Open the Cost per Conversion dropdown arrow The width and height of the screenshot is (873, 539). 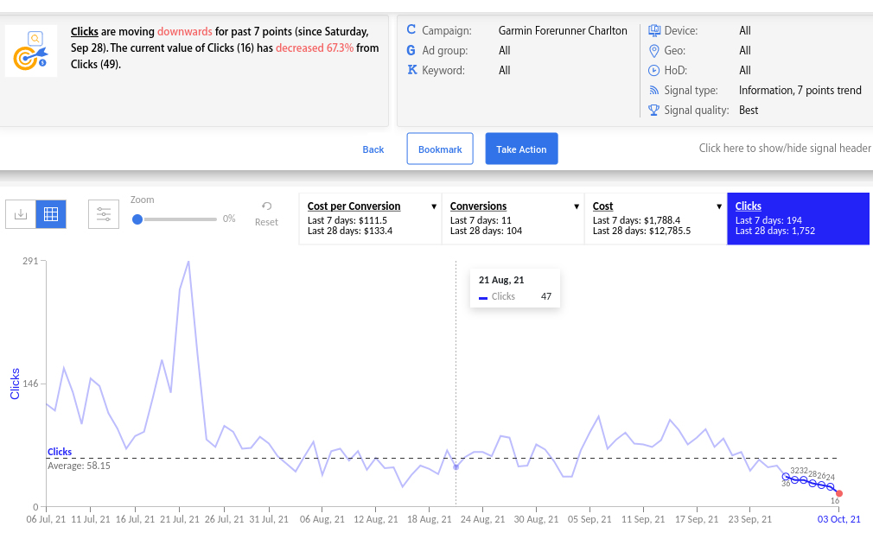coord(434,206)
